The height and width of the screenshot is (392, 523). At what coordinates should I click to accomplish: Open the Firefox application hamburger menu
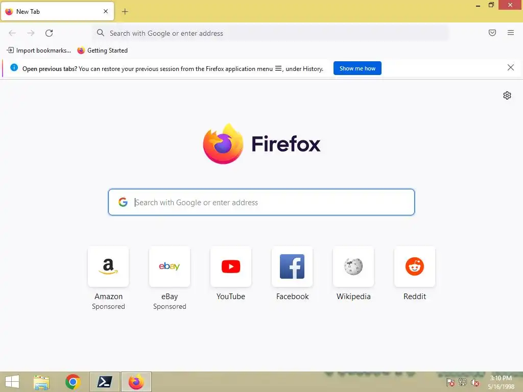510,33
